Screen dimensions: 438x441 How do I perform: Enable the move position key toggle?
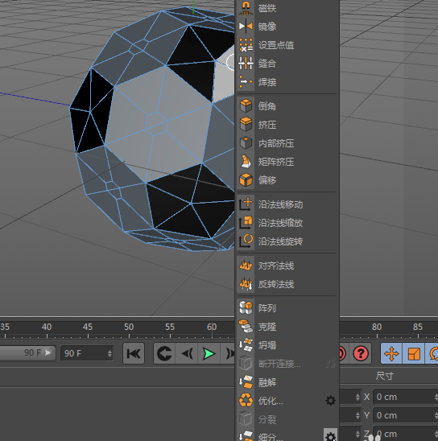pyautogui.click(x=391, y=353)
